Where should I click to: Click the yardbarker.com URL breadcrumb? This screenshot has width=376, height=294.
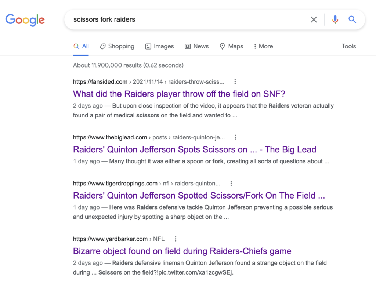pos(119,239)
